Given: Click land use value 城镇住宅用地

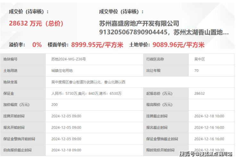Looking at the screenshot, I should point(62,71).
